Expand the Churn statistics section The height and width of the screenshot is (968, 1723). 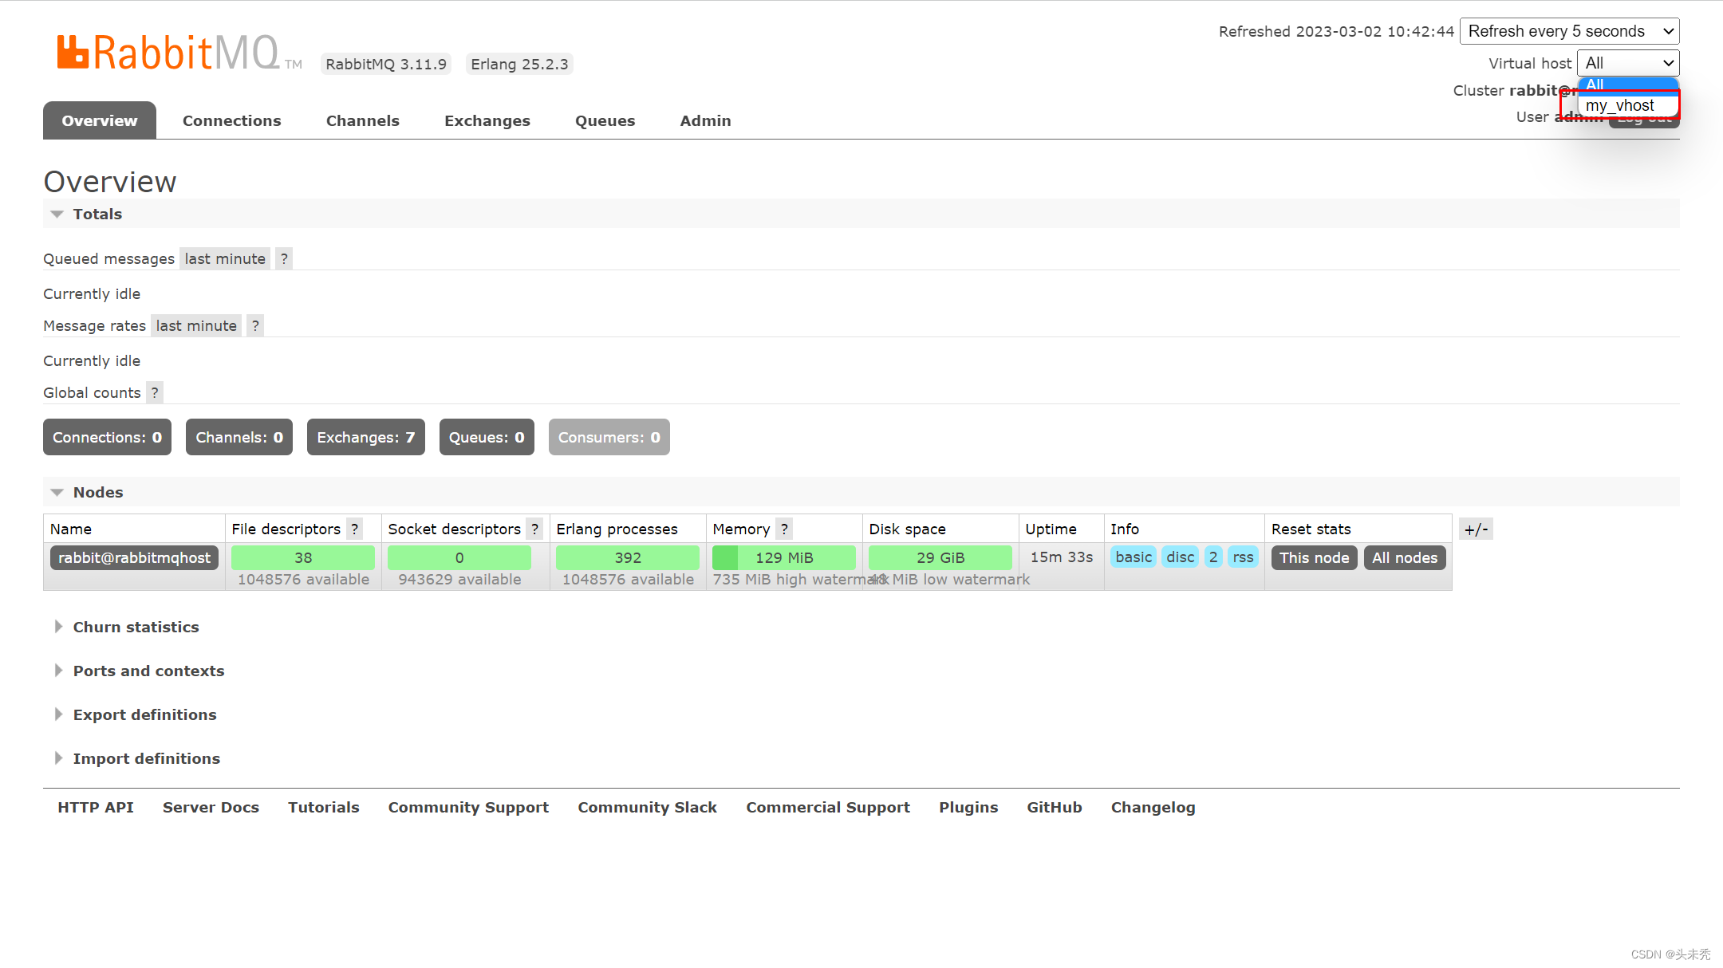(x=136, y=626)
